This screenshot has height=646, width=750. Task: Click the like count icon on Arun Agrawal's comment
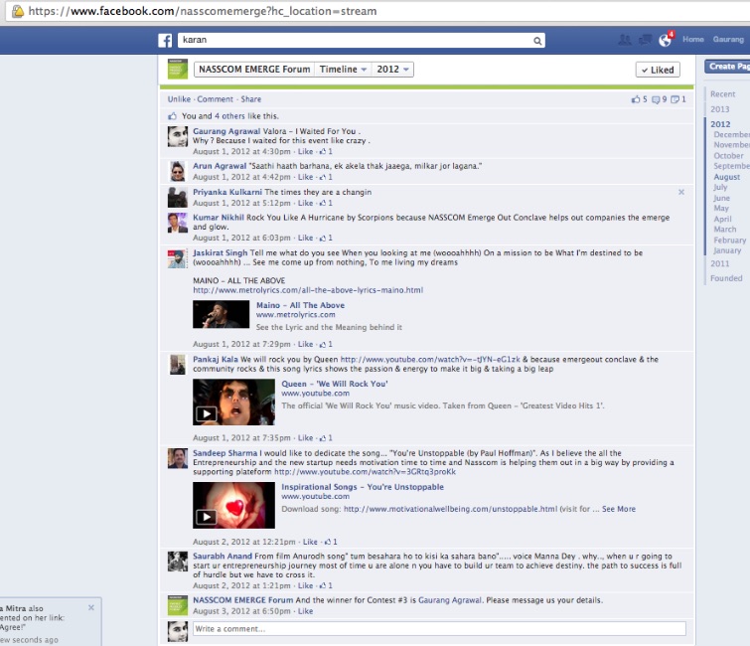click(x=323, y=177)
